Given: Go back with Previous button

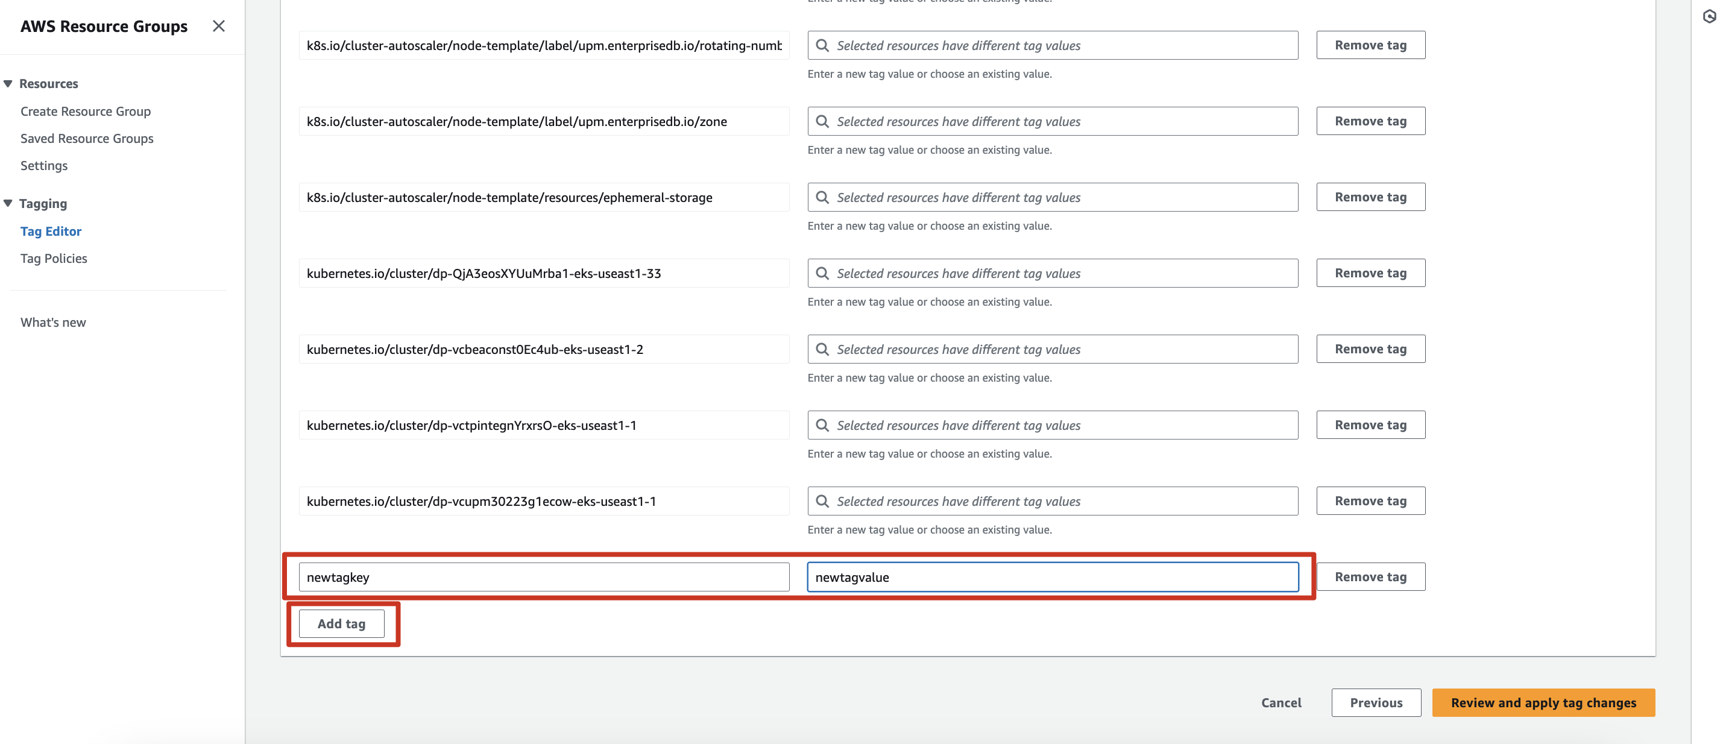Looking at the screenshot, I should point(1376,702).
